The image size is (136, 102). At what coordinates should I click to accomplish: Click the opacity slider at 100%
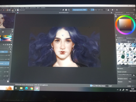(x=80, y=10)
